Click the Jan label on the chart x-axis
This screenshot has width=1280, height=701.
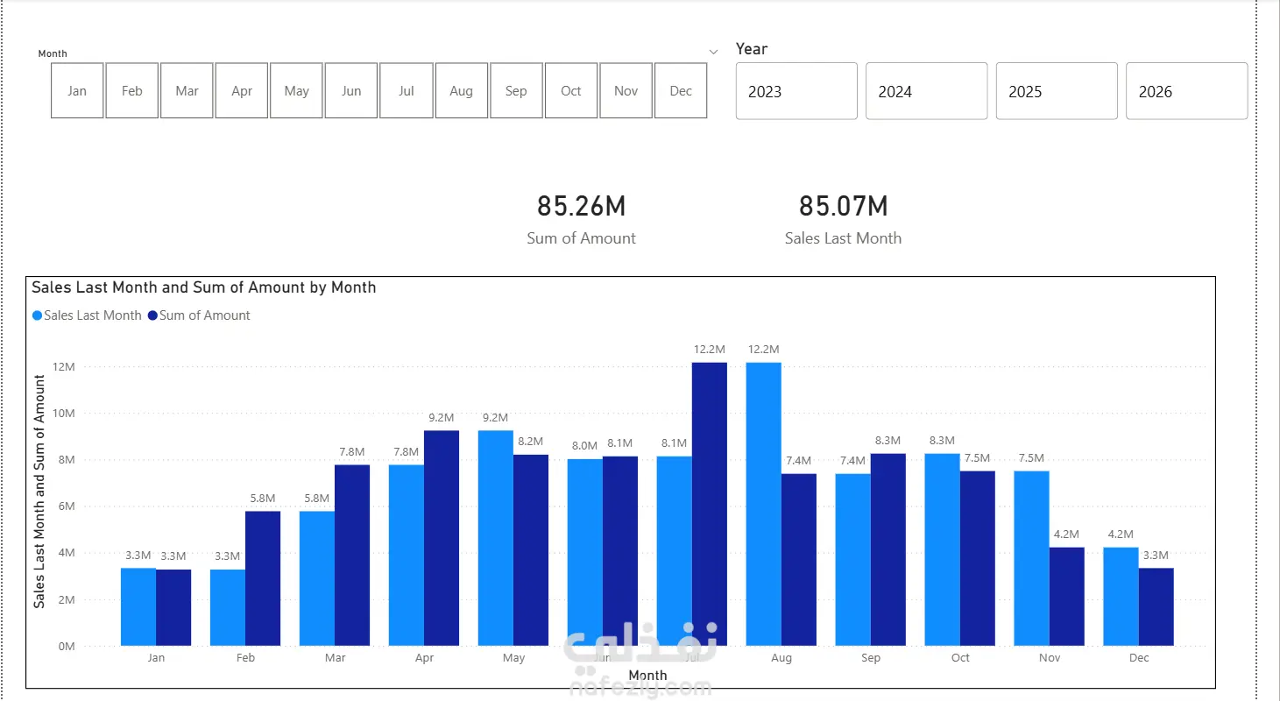156,658
